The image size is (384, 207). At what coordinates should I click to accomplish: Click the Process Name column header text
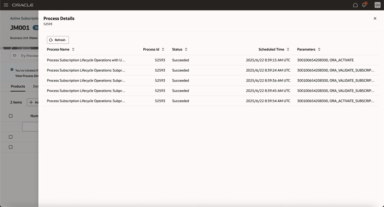coord(58,49)
